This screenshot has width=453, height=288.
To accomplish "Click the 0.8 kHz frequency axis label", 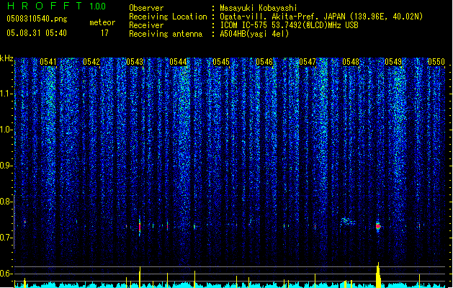I will point(6,202).
